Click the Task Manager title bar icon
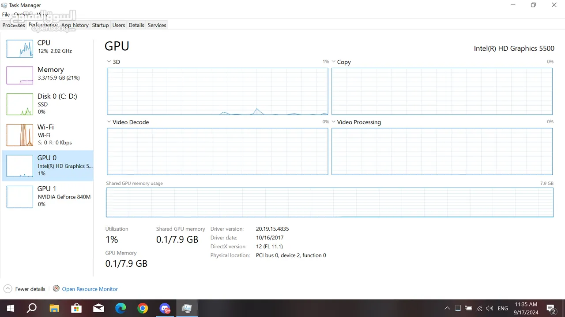 coord(4,5)
